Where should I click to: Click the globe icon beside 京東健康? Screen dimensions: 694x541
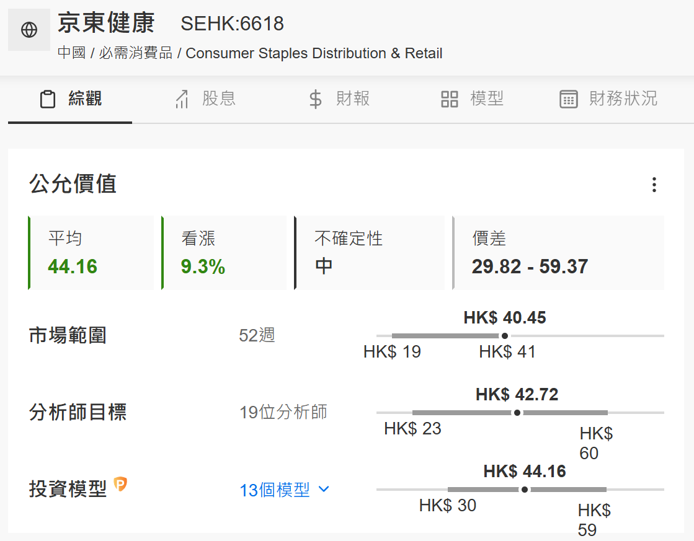coord(29,30)
